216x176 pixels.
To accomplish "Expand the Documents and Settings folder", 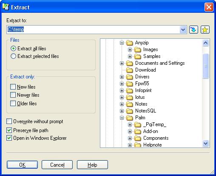I will click(122, 63).
